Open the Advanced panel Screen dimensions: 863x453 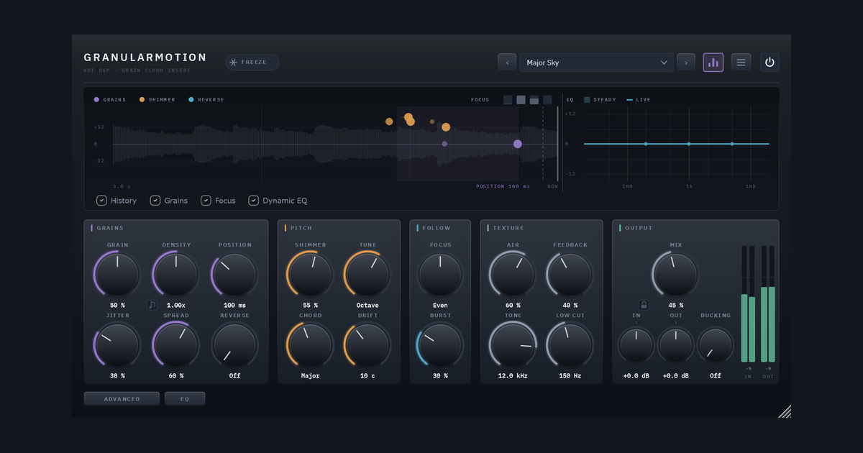coord(122,399)
